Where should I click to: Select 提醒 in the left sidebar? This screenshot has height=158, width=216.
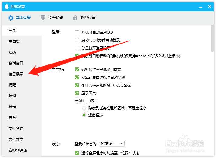[x=22, y=85]
